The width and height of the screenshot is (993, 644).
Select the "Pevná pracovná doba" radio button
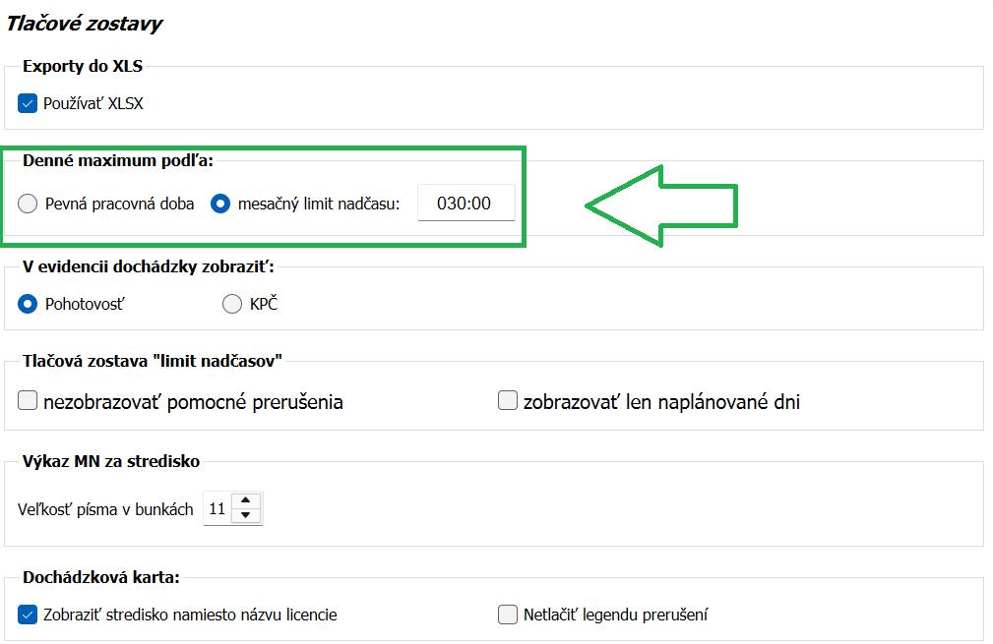30,203
